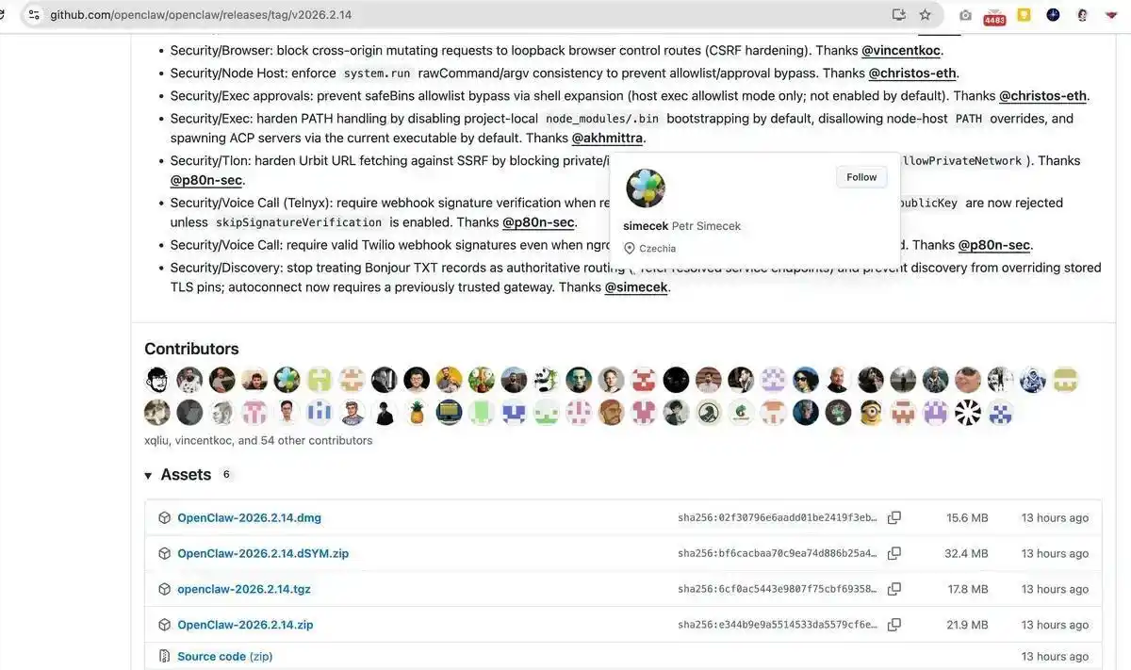Image resolution: width=1131 pixels, height=670 pixels.
Task: Click the pineapple contributor avatar
Action: coord(417,412)
